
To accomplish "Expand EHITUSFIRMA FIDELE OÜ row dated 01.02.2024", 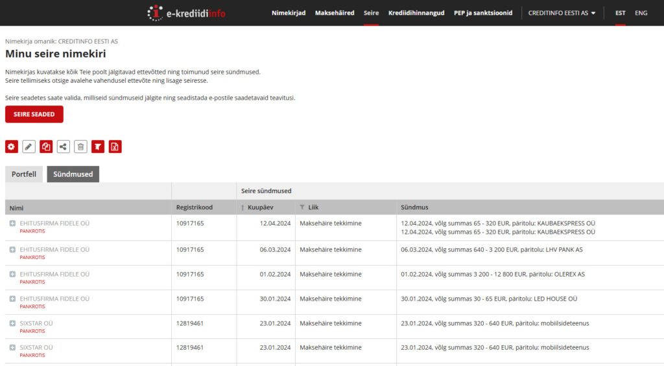I will [12, 274].
